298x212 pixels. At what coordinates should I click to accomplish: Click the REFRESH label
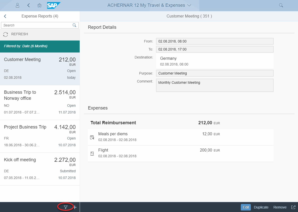click(x=19, y=34)
